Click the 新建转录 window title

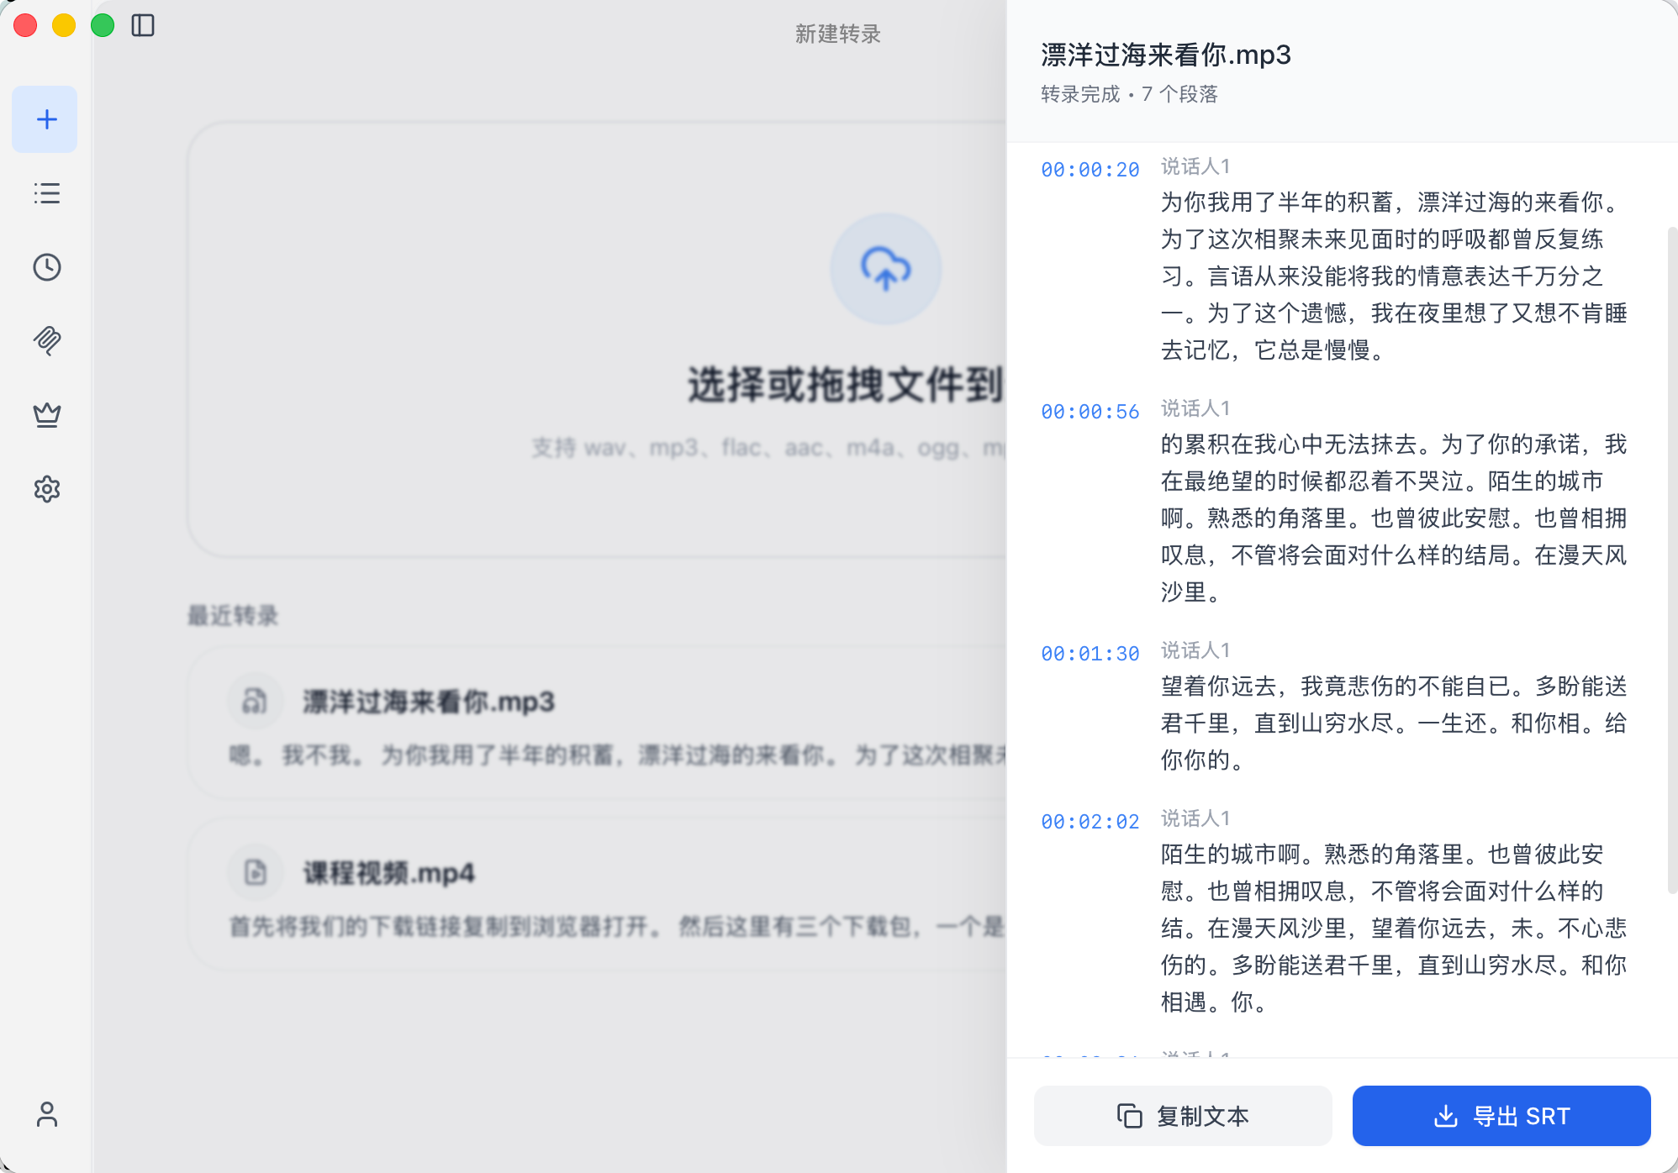[837, 34]
